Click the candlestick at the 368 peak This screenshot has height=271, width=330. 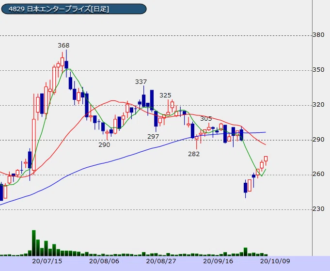point(66,64)
